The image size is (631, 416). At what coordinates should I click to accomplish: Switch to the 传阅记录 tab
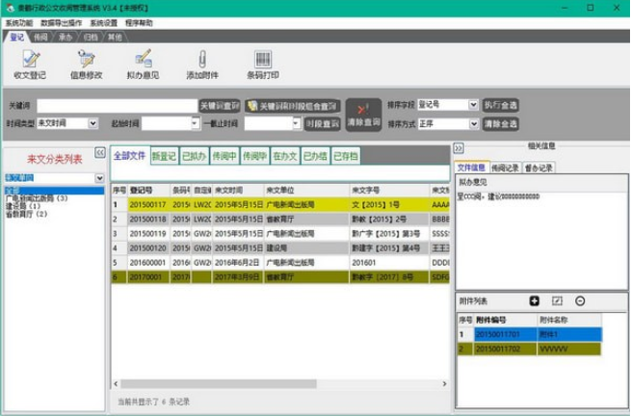(x=505, y=168)
